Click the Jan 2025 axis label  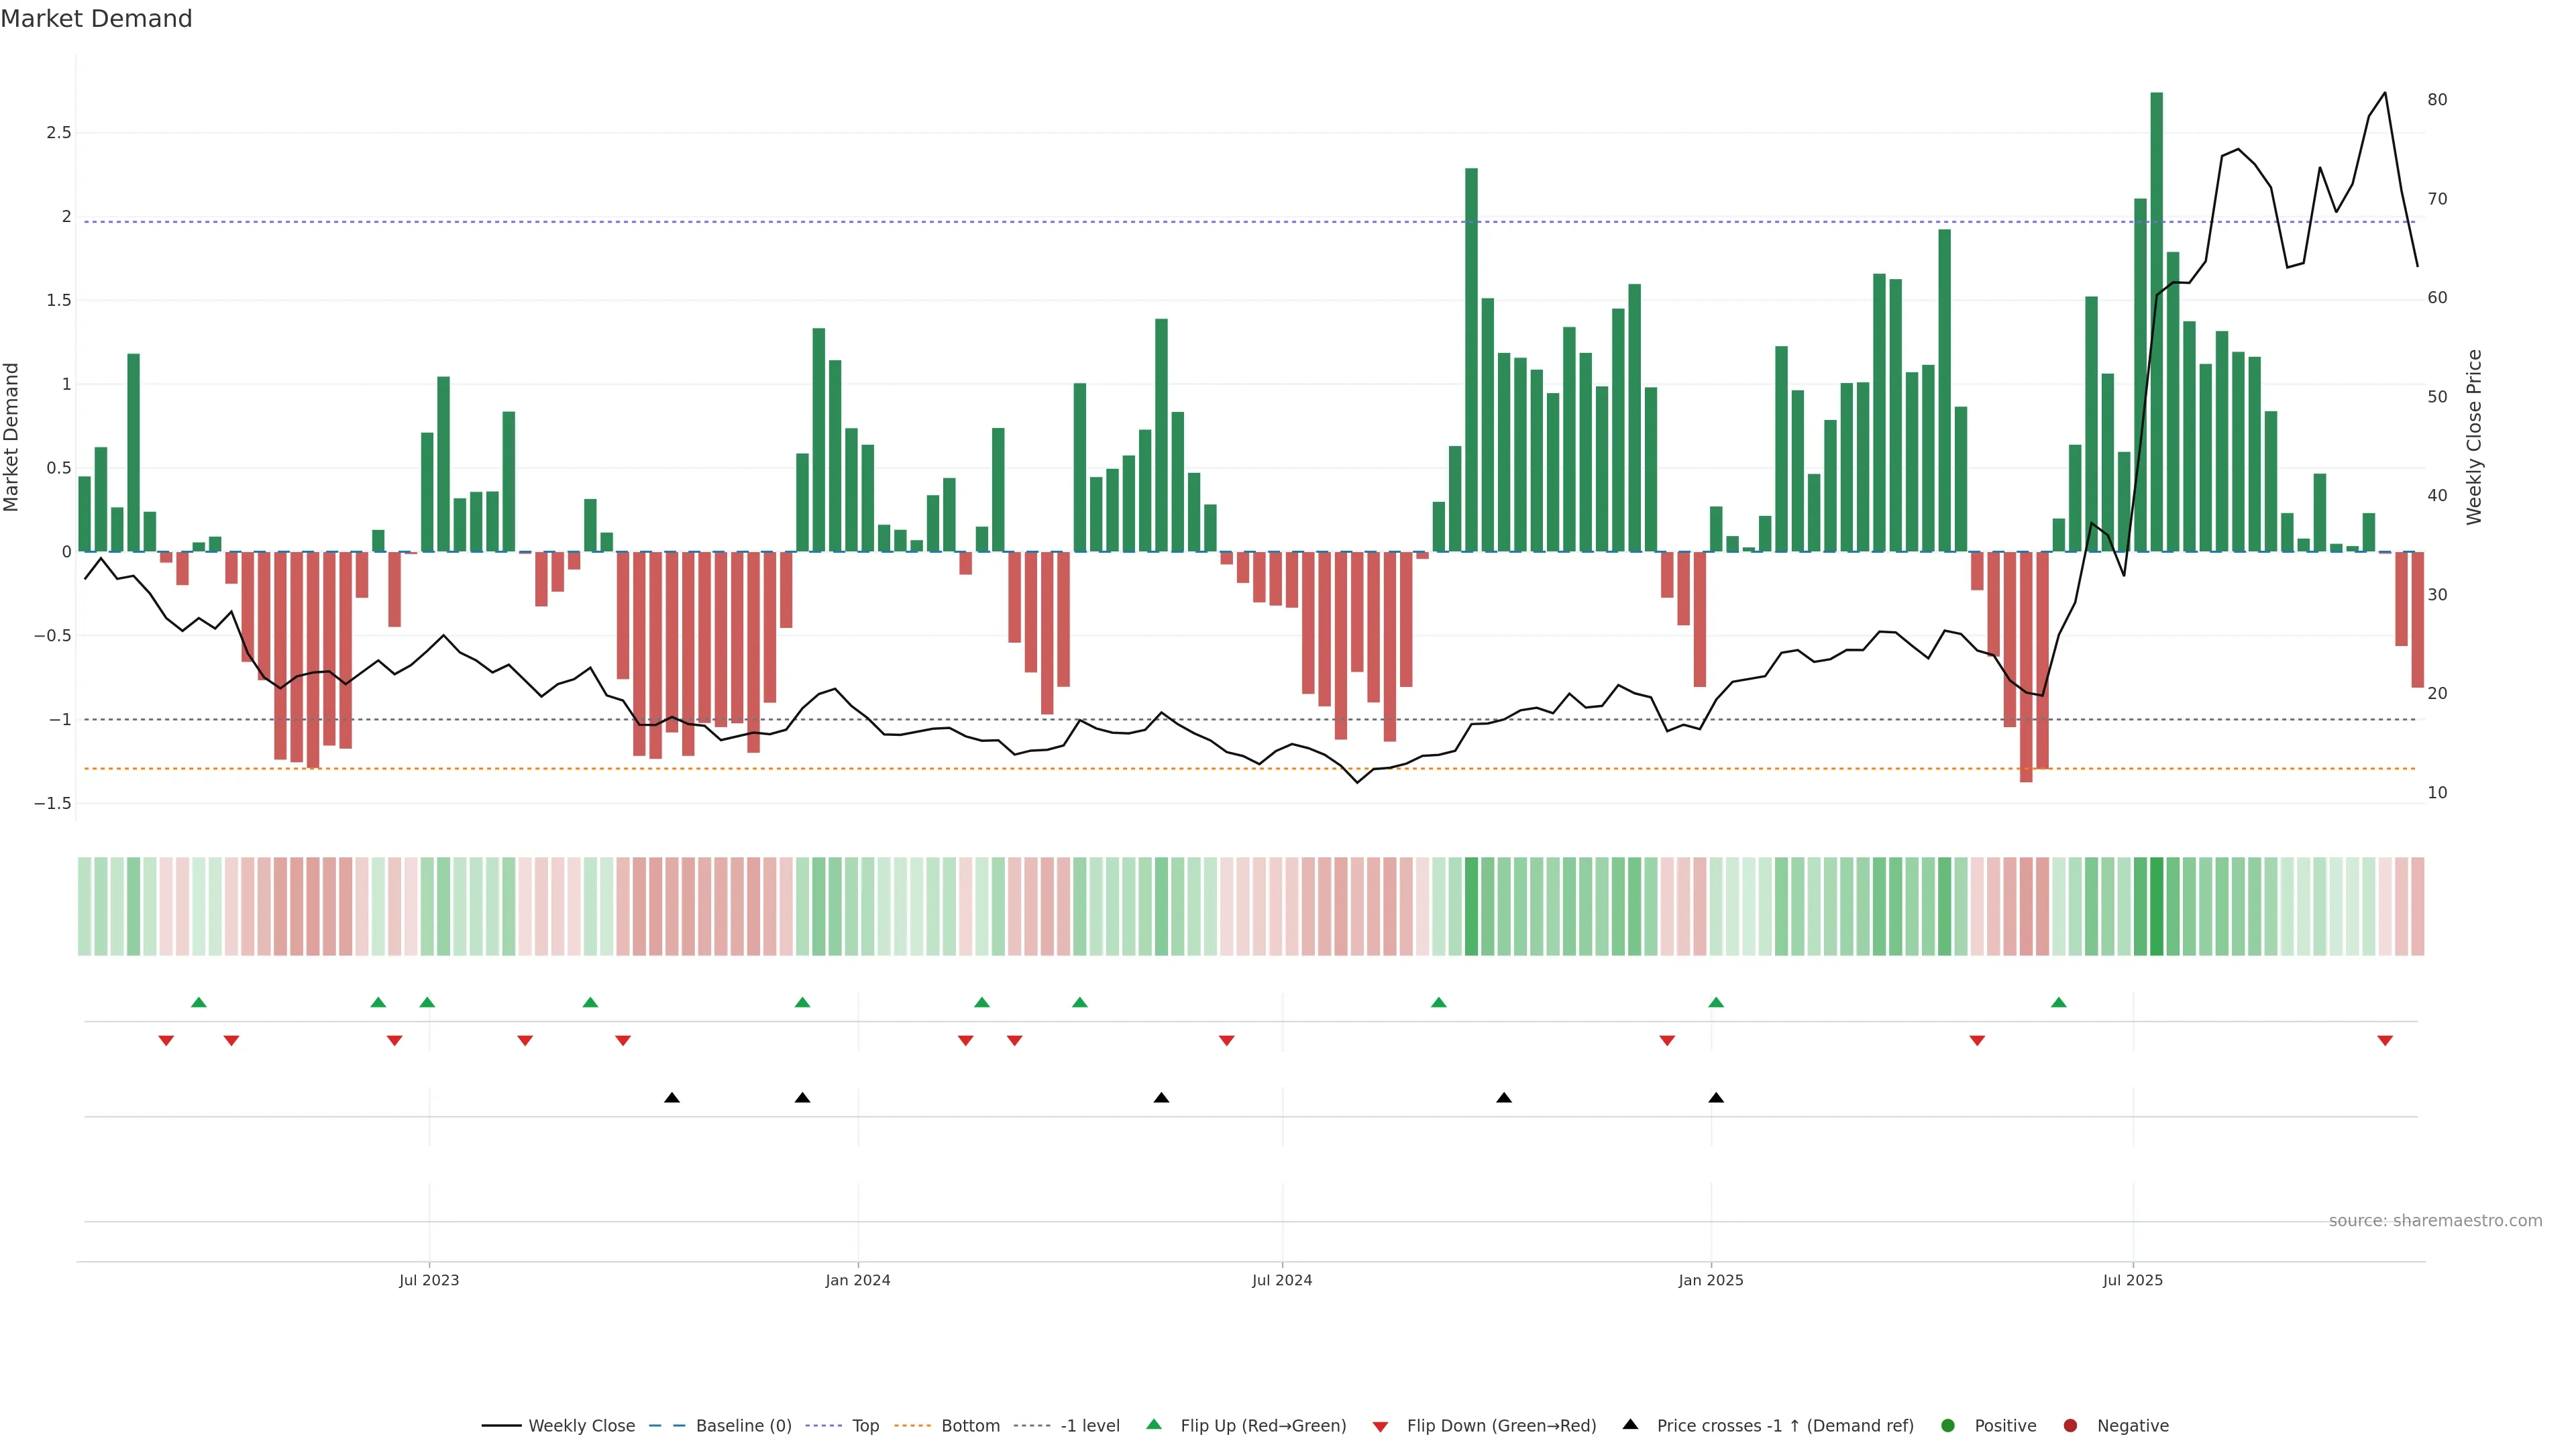1710,1280
